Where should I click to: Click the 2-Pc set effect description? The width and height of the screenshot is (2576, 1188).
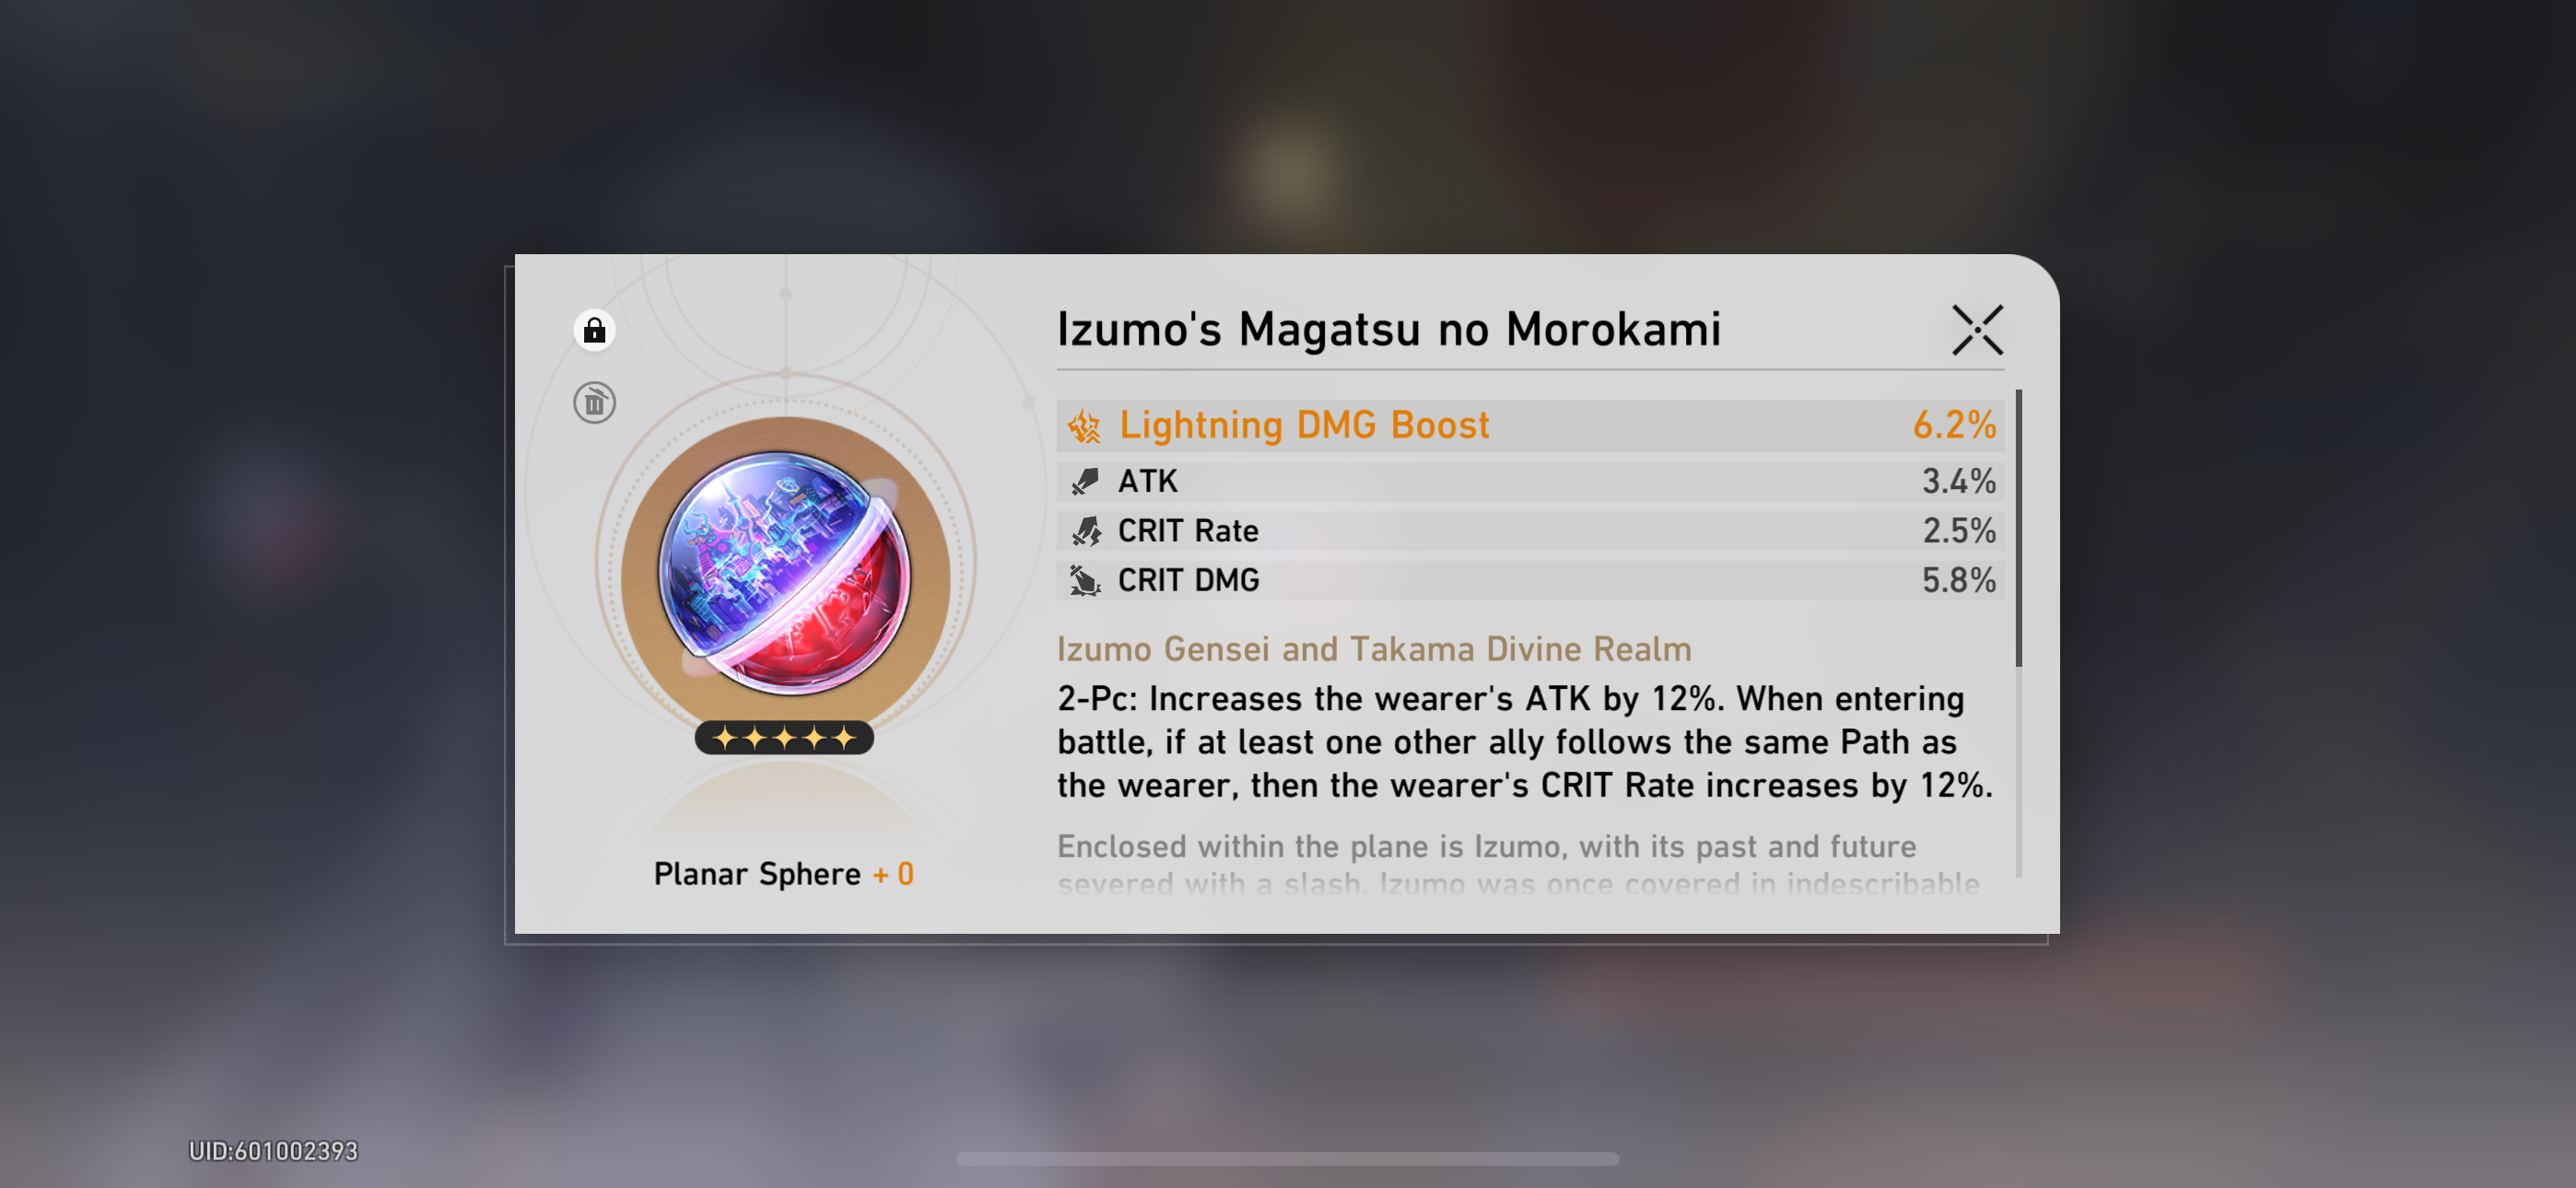click(x=1526, y=742)
